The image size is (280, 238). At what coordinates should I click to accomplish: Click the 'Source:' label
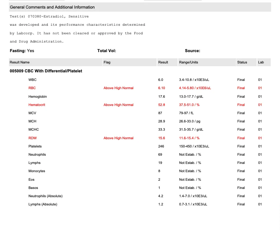coord(192,51)
